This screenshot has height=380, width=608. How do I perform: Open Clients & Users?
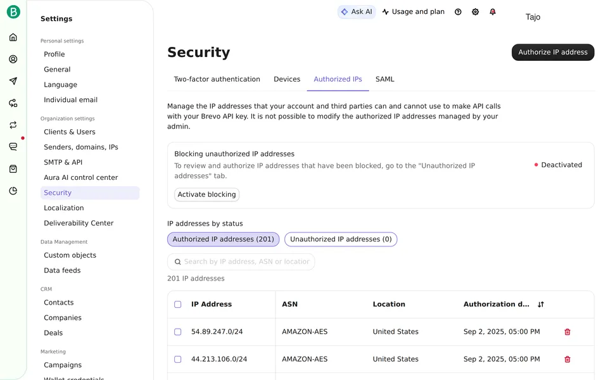click(x=70, y=132)
